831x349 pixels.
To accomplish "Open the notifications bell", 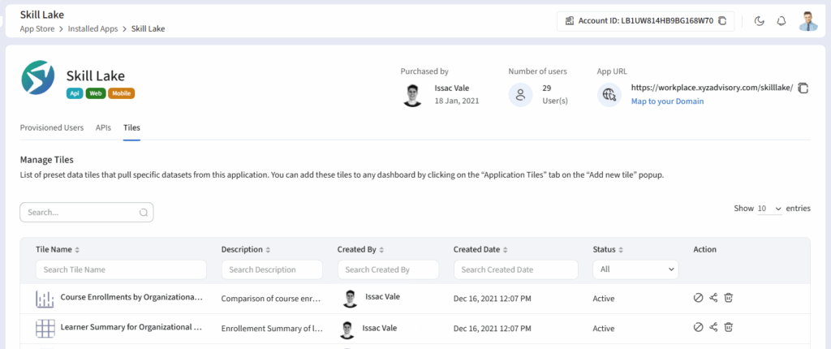I will [x=781, y=21].
